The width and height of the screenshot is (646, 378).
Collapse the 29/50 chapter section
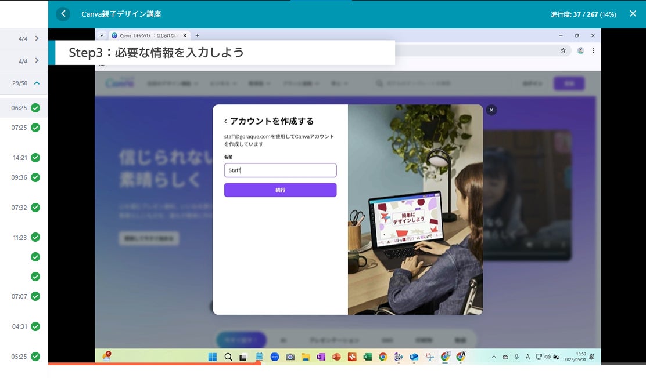click(x=37, y=83)
